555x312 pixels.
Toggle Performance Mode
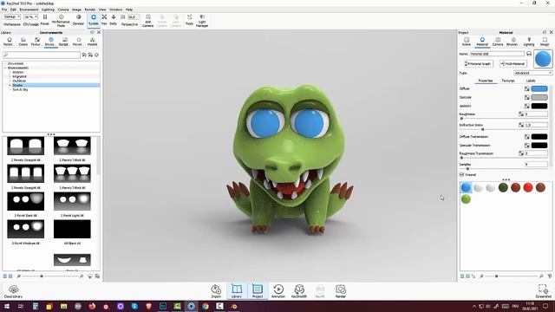pos(61,21)
